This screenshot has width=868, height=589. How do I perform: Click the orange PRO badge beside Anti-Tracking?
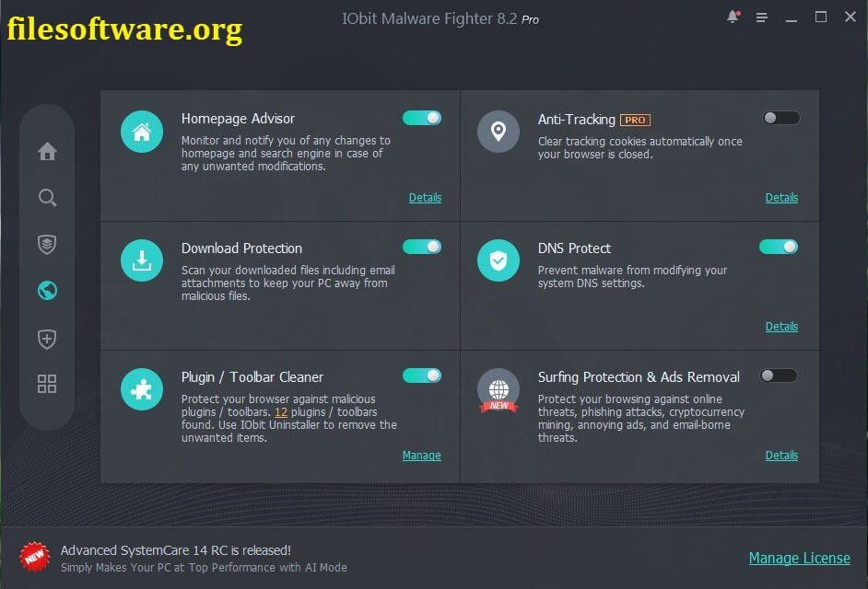pyautogui.click(x=635, y=120)
